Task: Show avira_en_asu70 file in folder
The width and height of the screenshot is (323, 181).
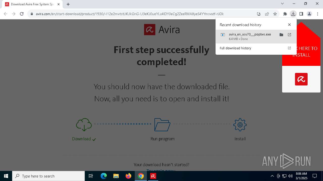Action: click(281, 35)
